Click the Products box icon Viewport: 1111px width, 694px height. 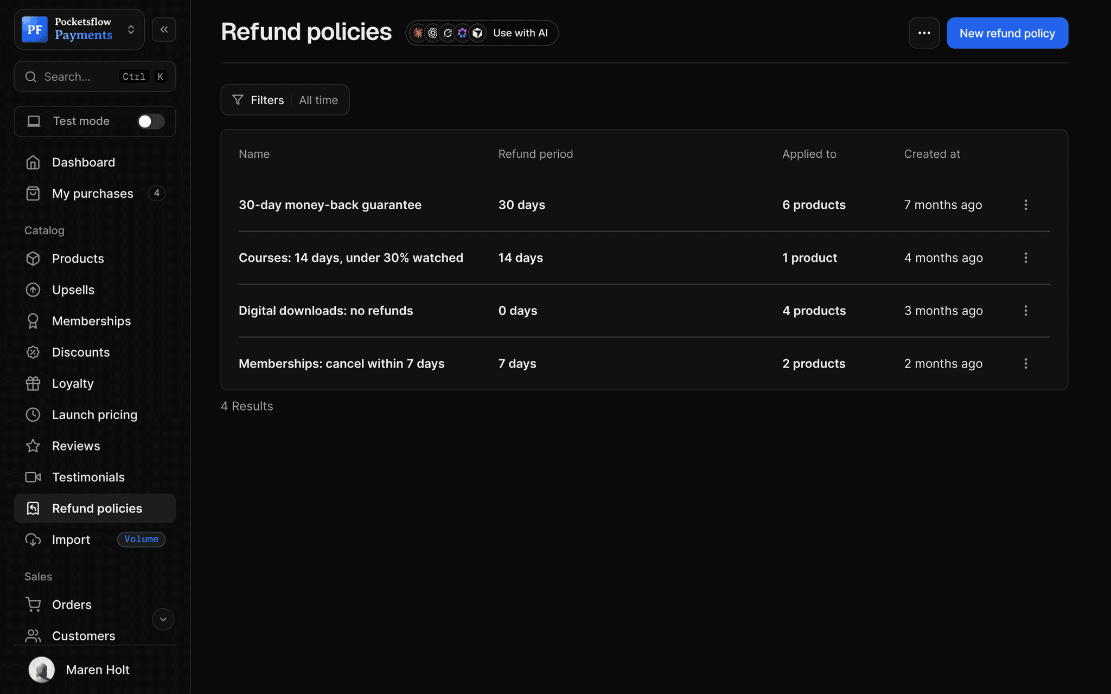click(33, 259)
